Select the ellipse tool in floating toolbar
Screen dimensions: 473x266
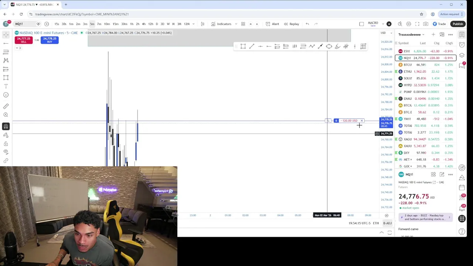(329, 46)
